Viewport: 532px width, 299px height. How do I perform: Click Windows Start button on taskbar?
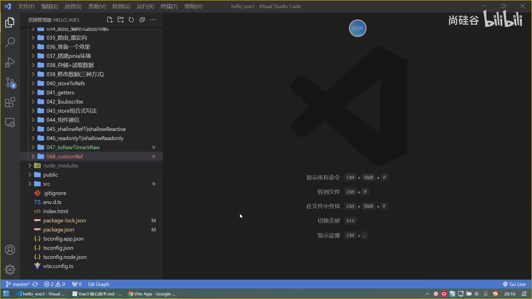6,294
